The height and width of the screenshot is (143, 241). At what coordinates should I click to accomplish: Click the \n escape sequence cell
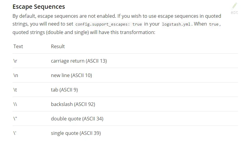(16, 76)
